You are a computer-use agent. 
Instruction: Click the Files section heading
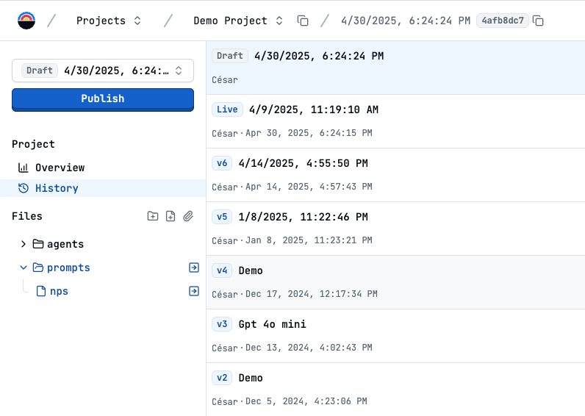(27, 216)
